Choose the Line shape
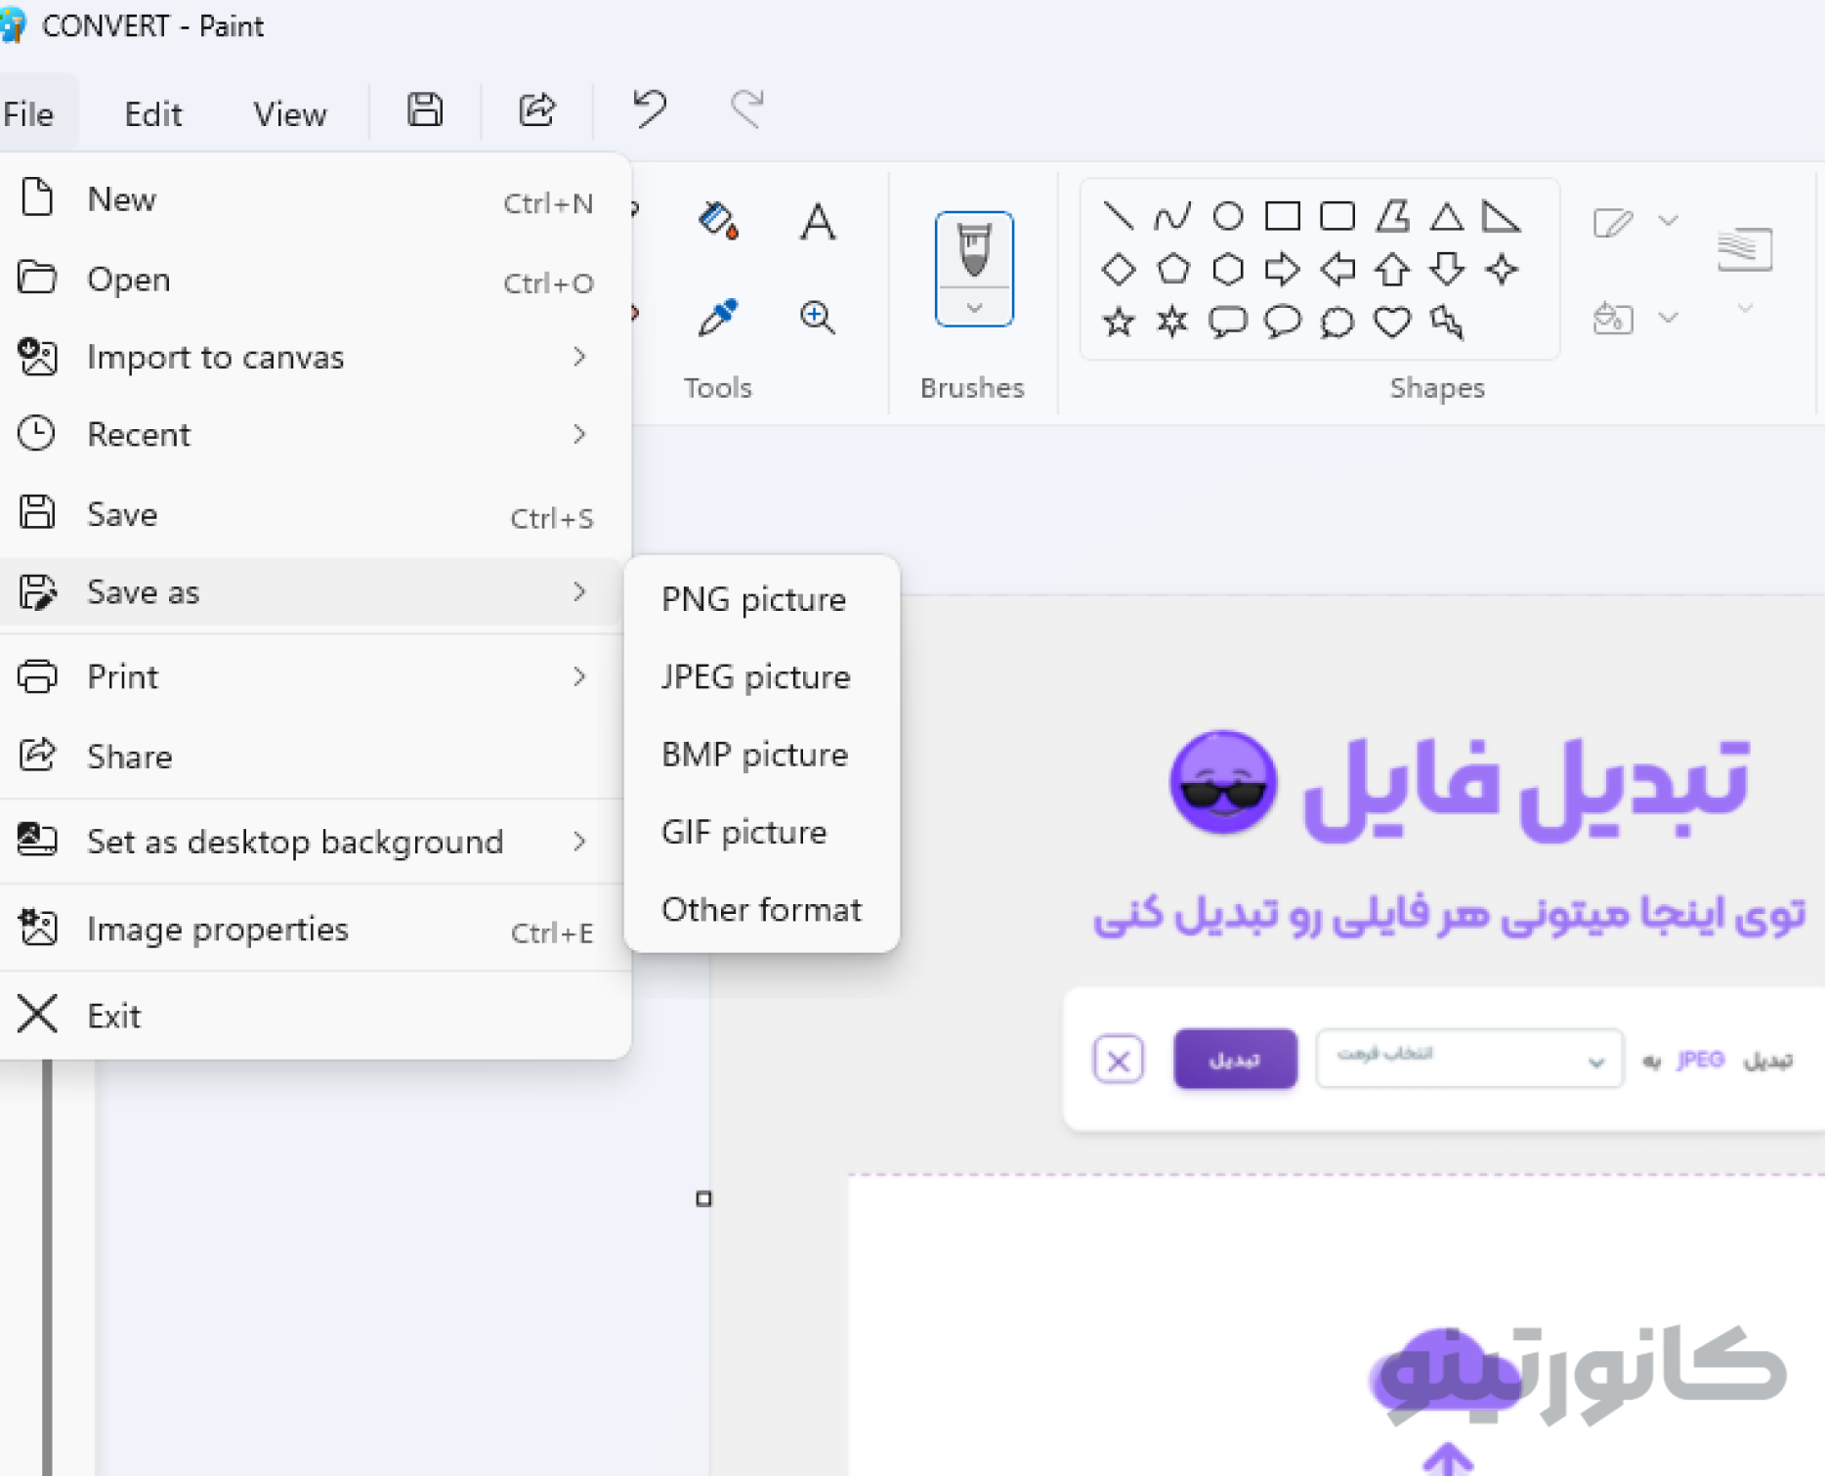 click(1118, 215)
